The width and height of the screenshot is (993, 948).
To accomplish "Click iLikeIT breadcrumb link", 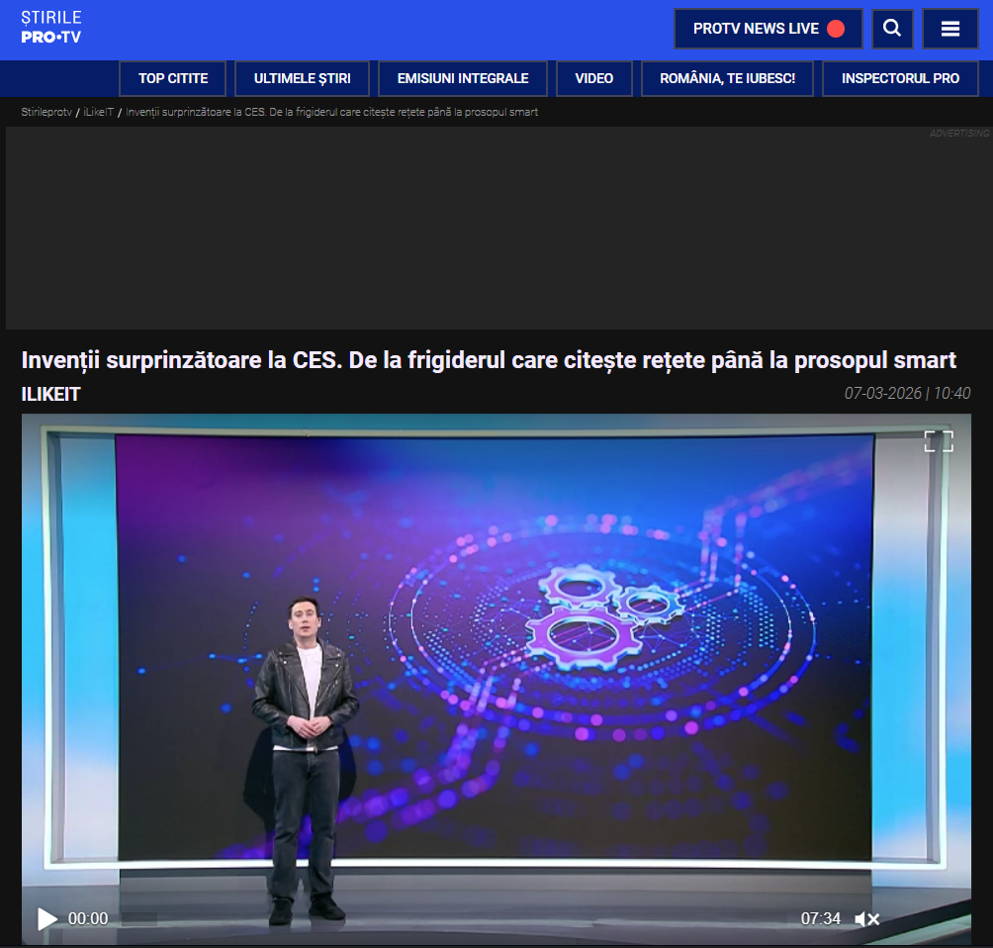I will [99, 113].
